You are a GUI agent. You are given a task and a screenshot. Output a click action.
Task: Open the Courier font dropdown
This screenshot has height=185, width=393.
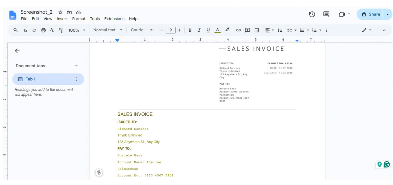click(142, 30)
